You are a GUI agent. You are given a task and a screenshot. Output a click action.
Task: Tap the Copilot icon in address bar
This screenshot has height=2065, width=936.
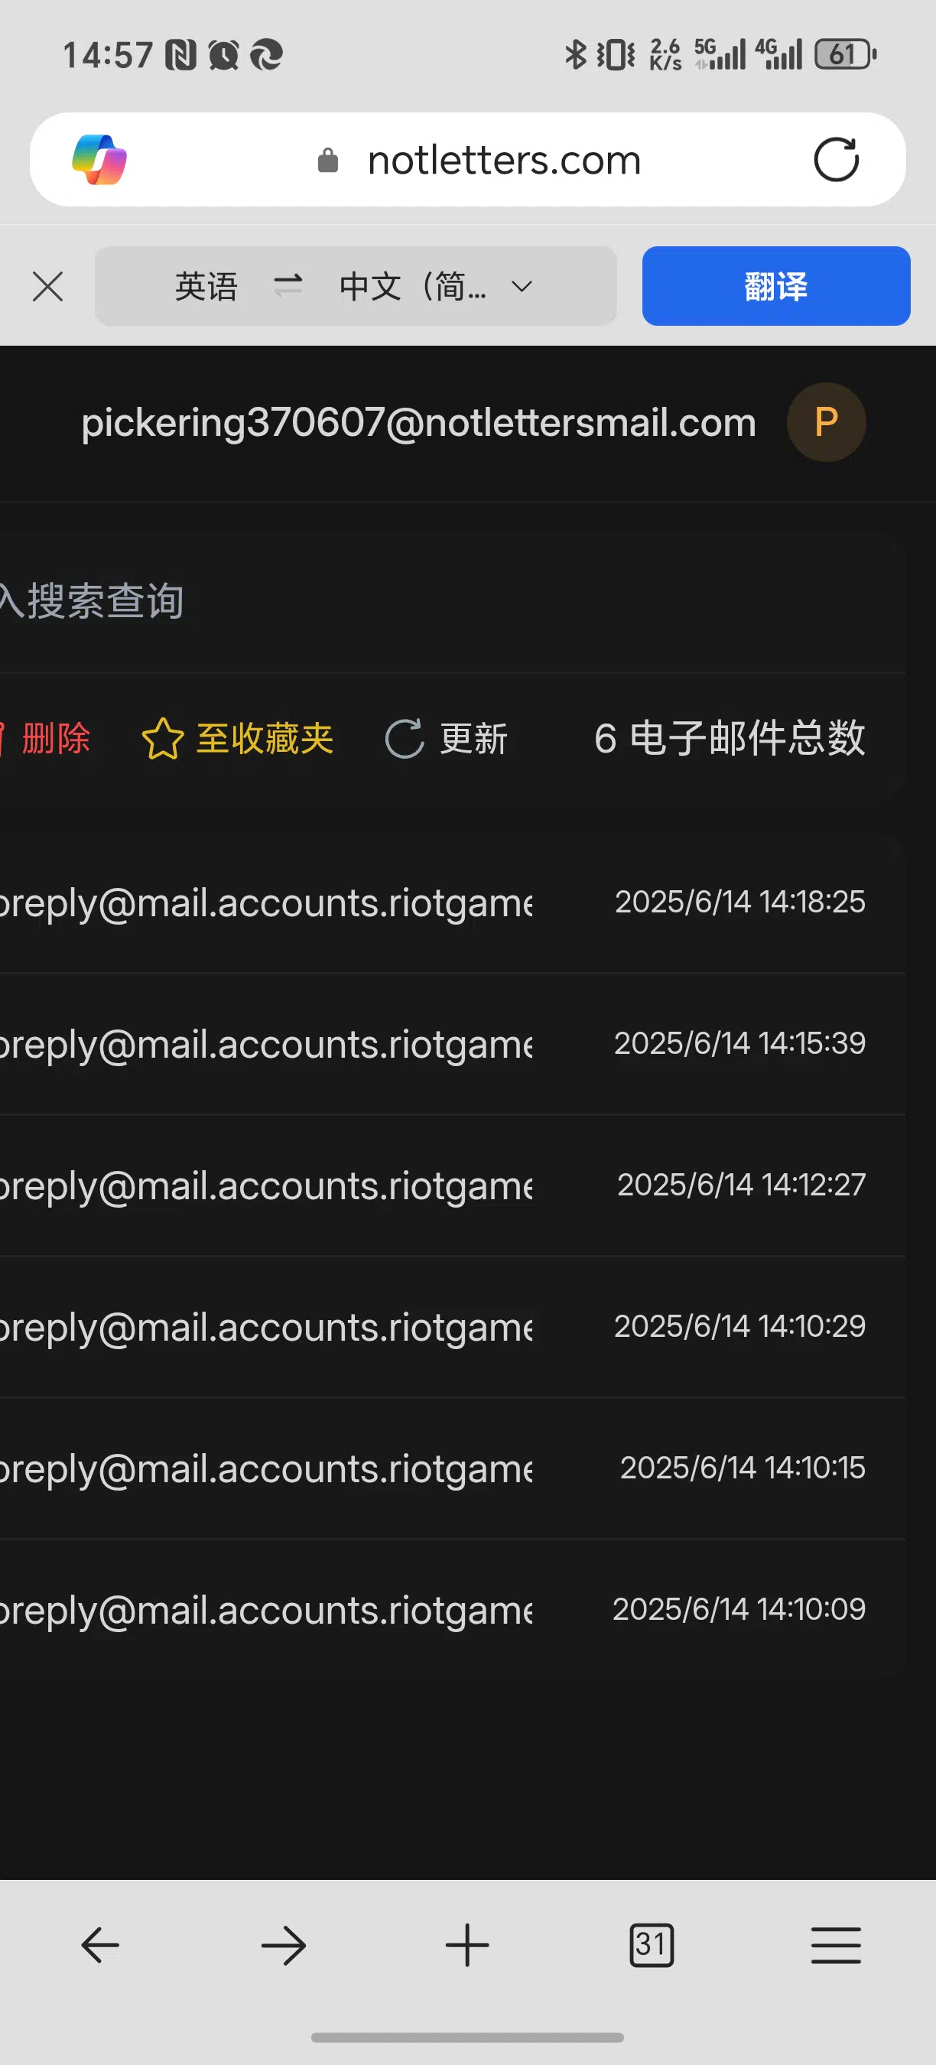(x=99, y=160)
